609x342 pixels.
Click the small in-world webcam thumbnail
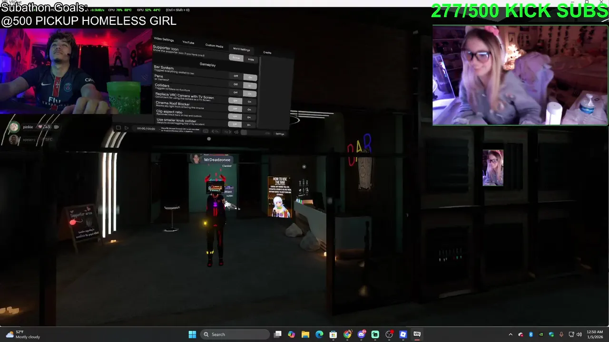pyautogui.click(x=493, y=168)
